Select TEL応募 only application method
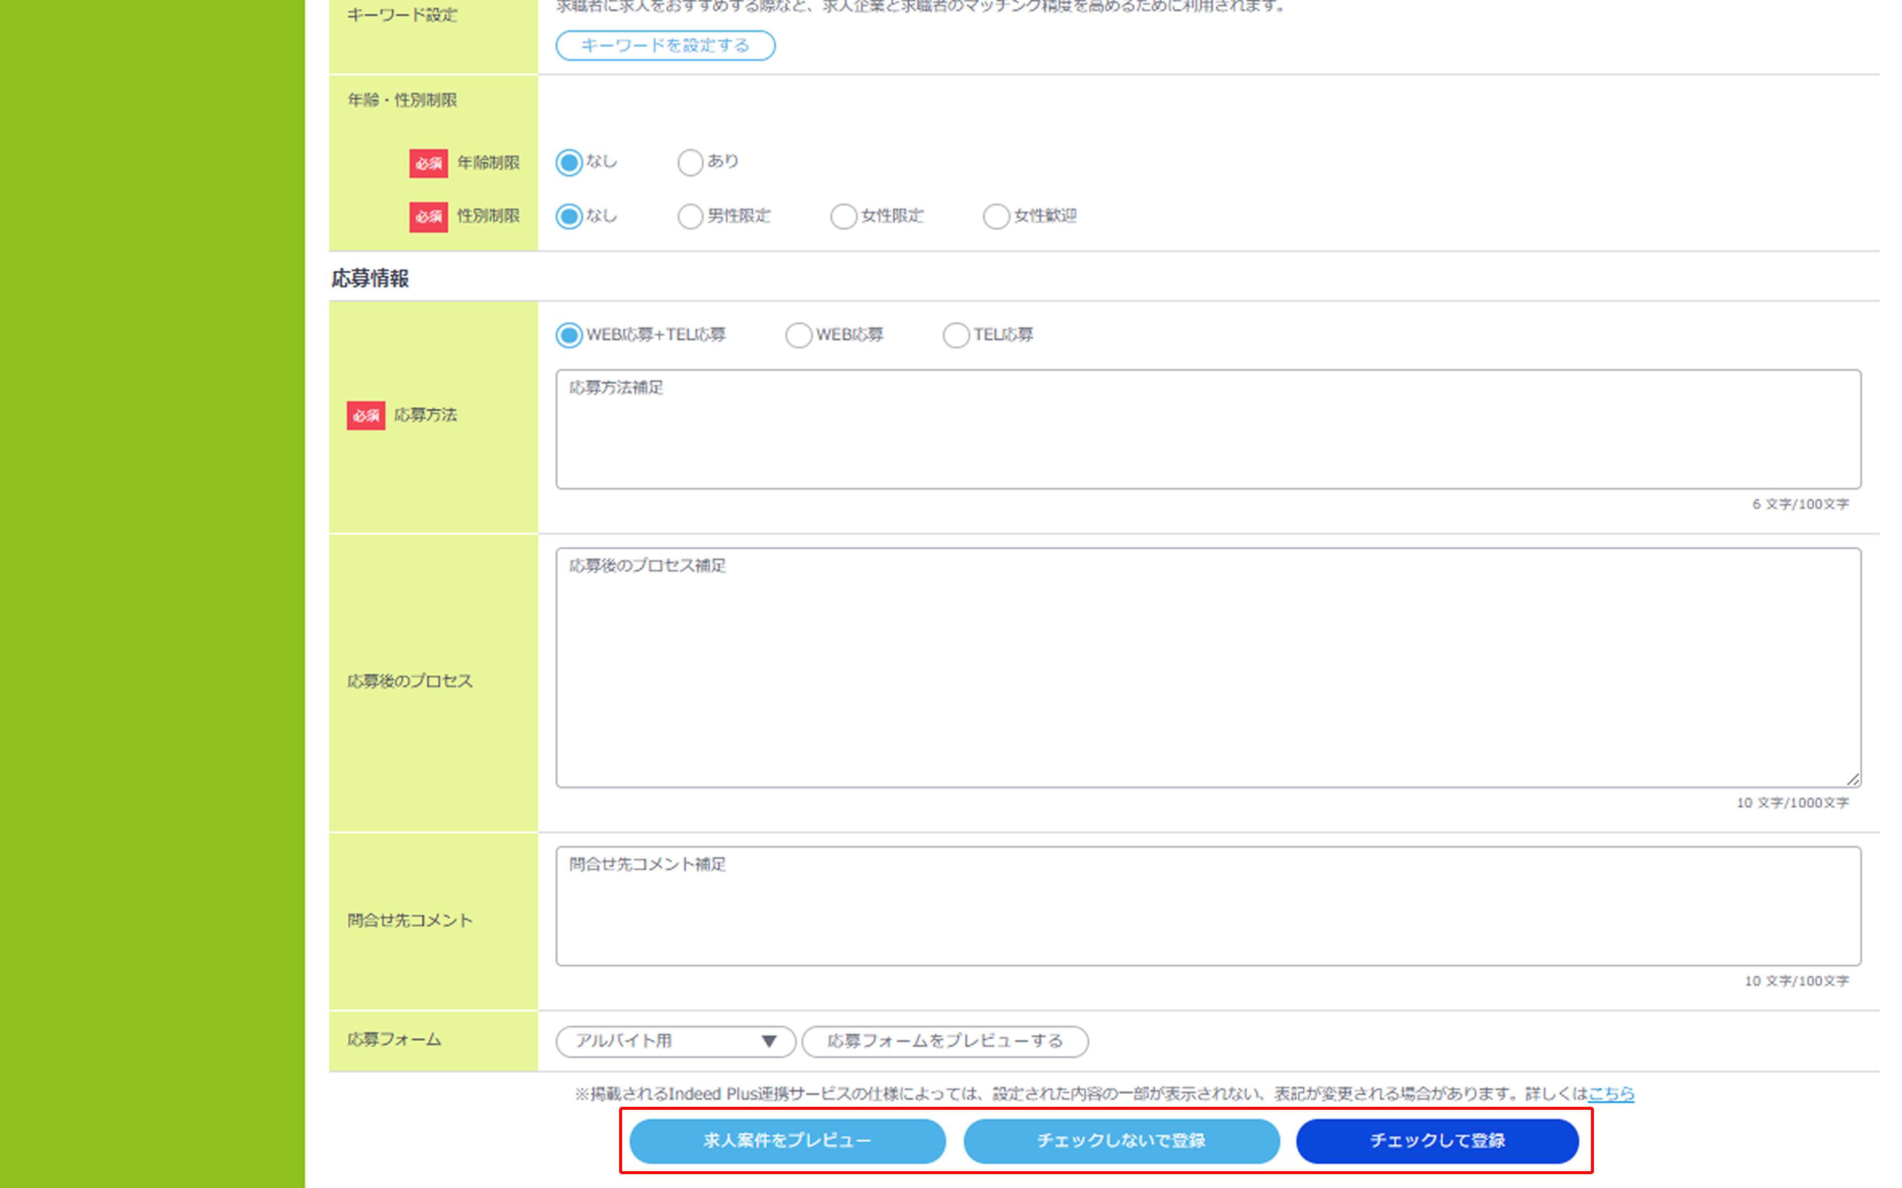The image size is (1902, 1188). point(956,336)
